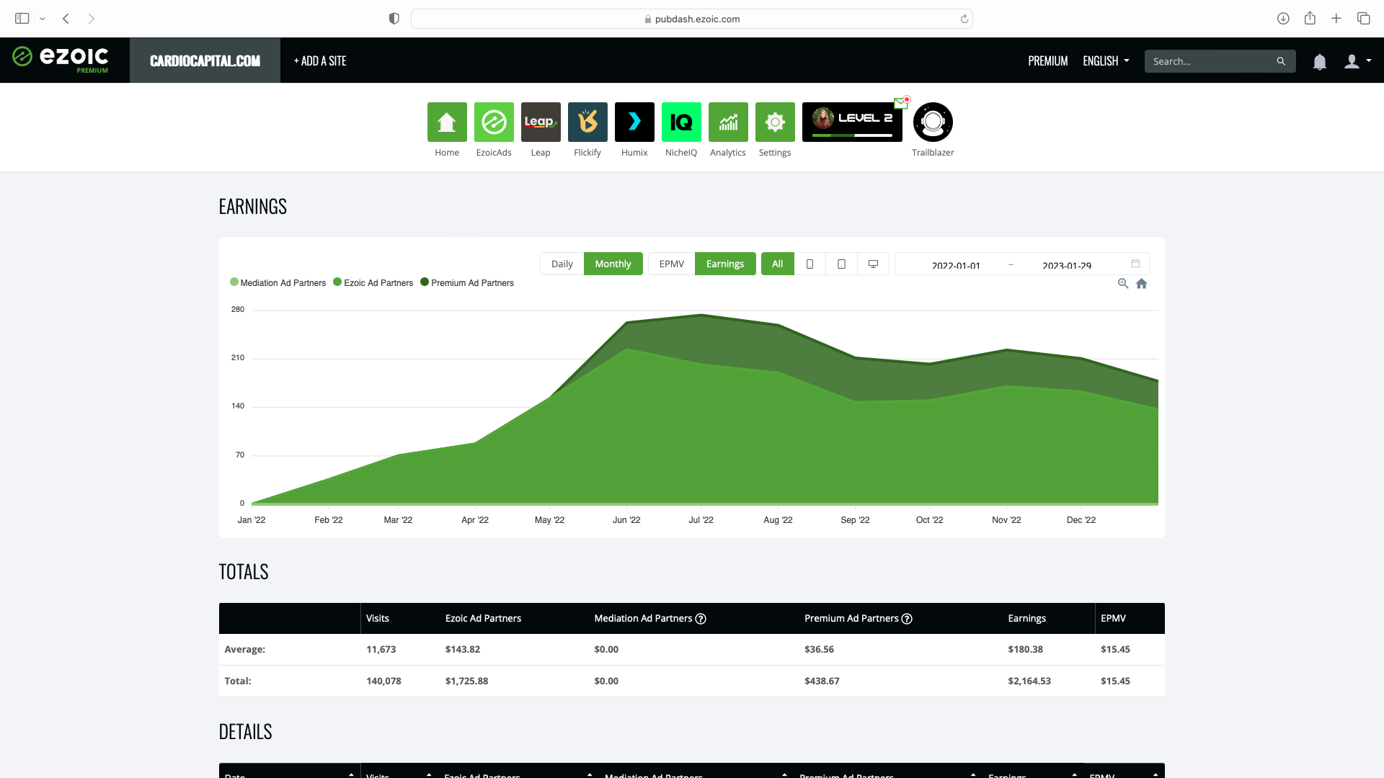Switch chart metric to Earnings
This screenshot has width=1384, height=778.
coord(725,264)
